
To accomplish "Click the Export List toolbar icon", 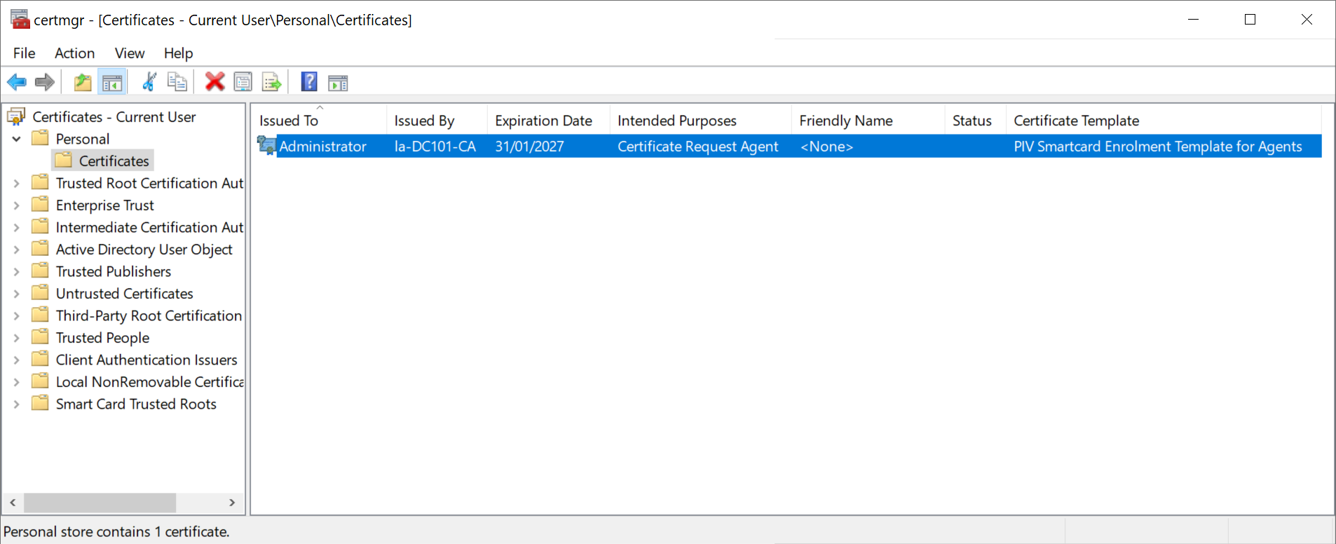I will point(271,83).
